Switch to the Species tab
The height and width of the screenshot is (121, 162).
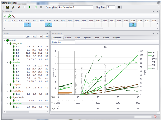pos(87,38)
